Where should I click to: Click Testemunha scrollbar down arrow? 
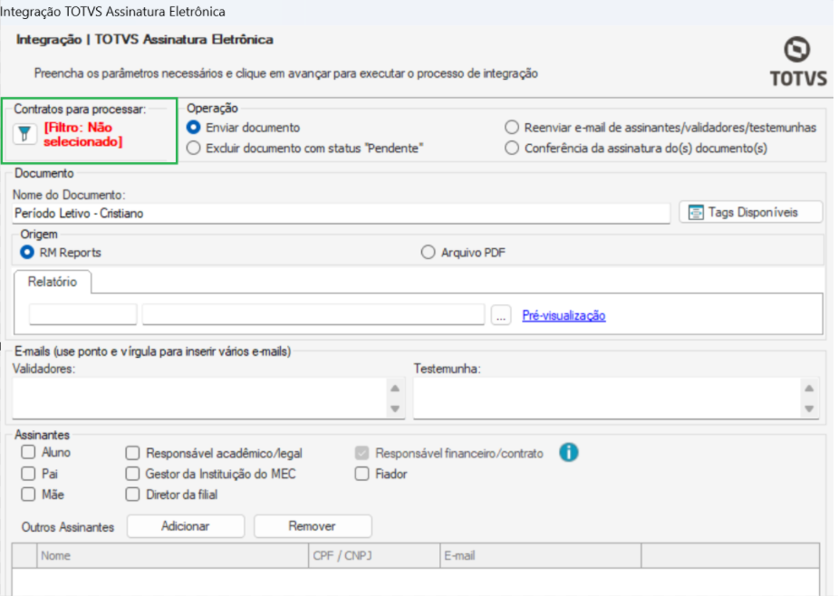point(809,409)
